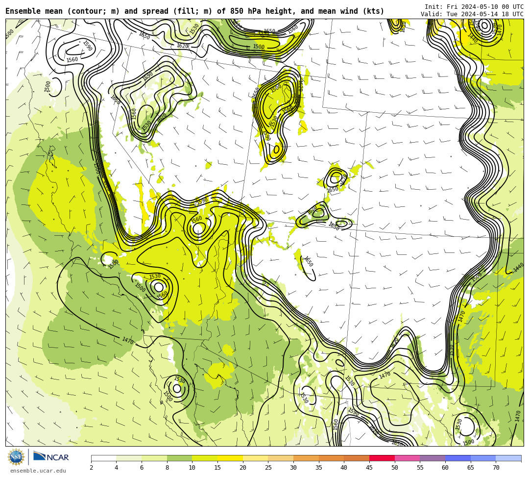Pick the white 2–4 colorbar segment
This screenshot has width=529, height=477.
point(103,458)
